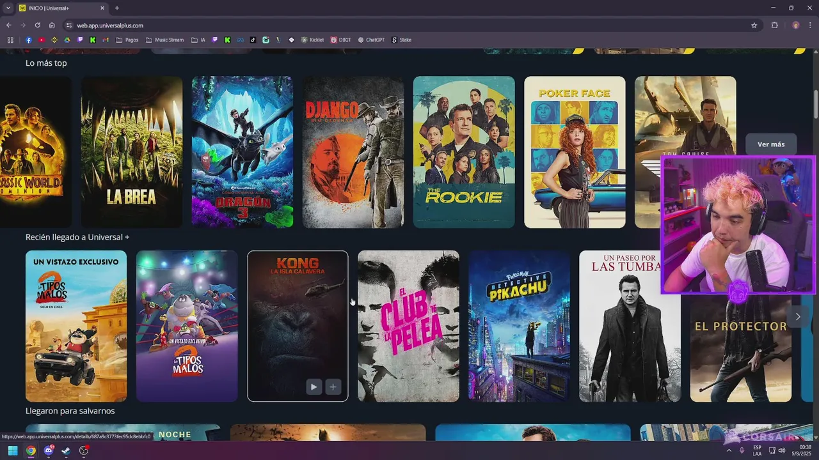This screenshot has height=460, width=819.
Task: Open the Chrome three-dot menu
Action: coord(810,26)
